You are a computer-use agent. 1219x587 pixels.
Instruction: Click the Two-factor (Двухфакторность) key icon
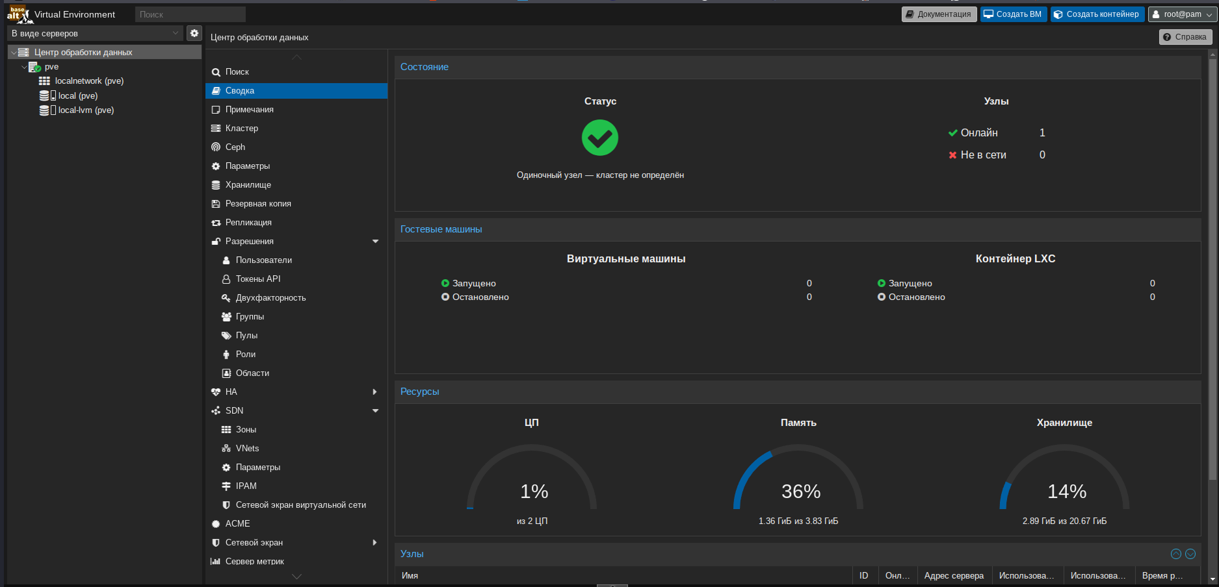(226, 298)
